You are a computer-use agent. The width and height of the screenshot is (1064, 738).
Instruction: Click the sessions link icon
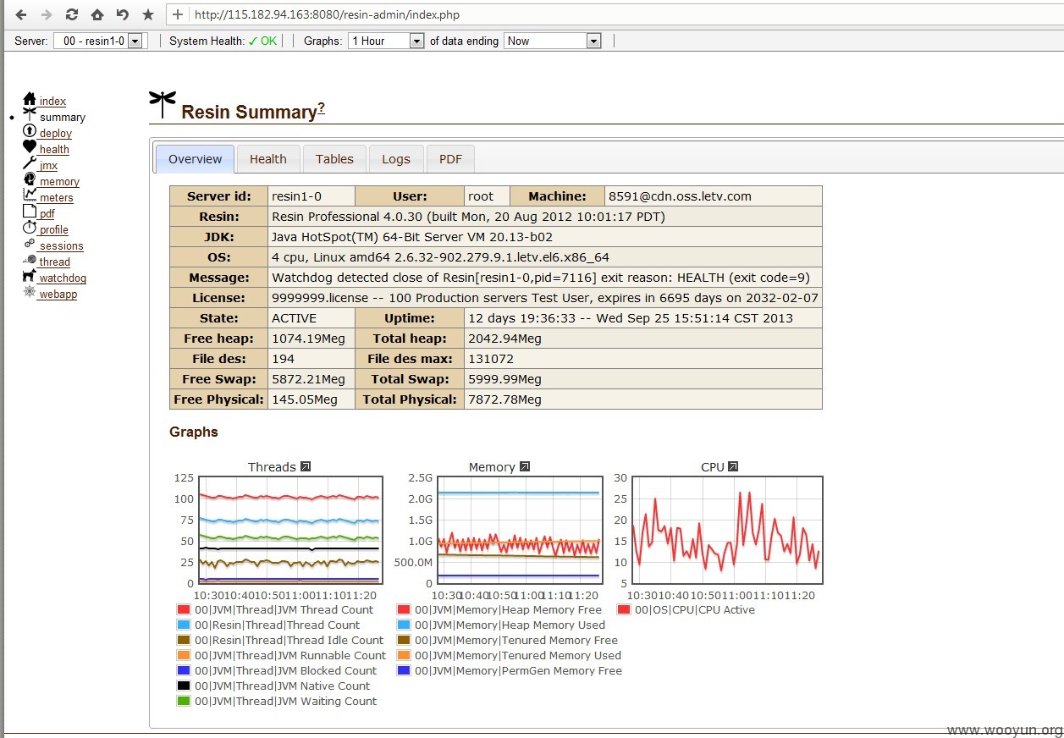pyautogui.click(x=30, y=244)
